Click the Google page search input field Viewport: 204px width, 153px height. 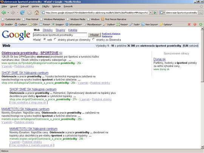pyautogui.click(x=60, y=35)
